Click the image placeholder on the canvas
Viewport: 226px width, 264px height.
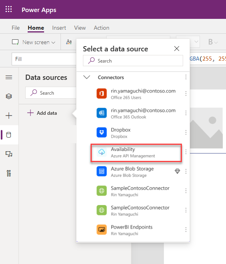(206, 128)
